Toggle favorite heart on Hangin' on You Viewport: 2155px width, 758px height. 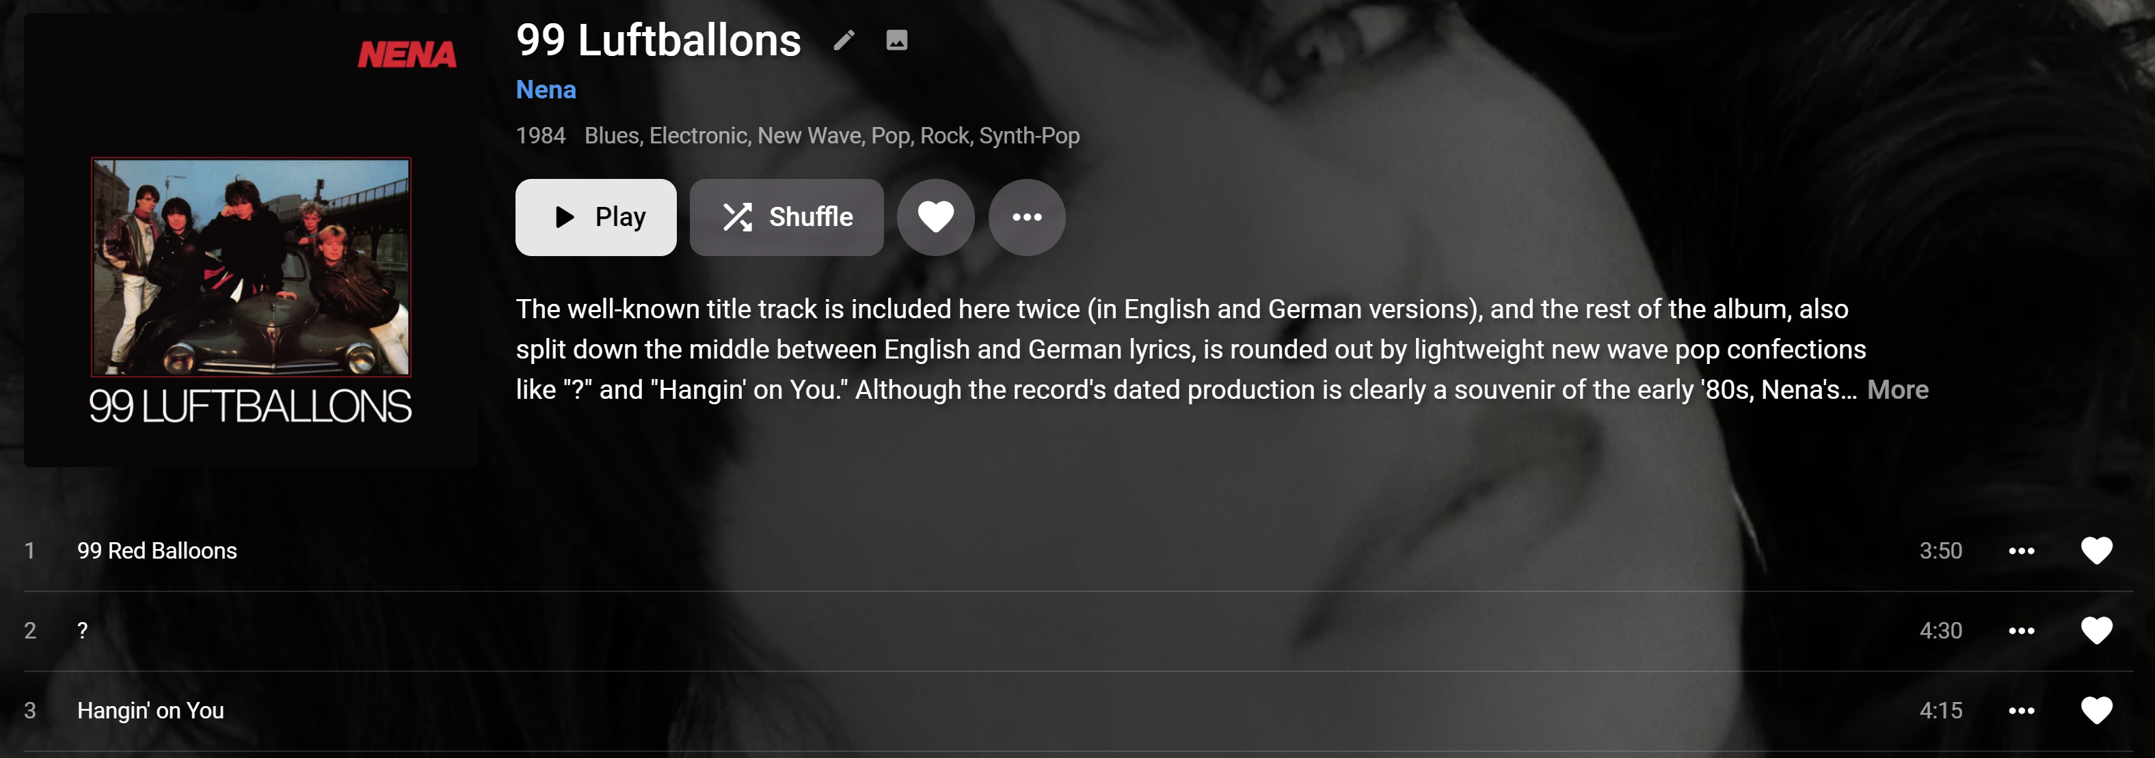click(x=2096, y=710)
